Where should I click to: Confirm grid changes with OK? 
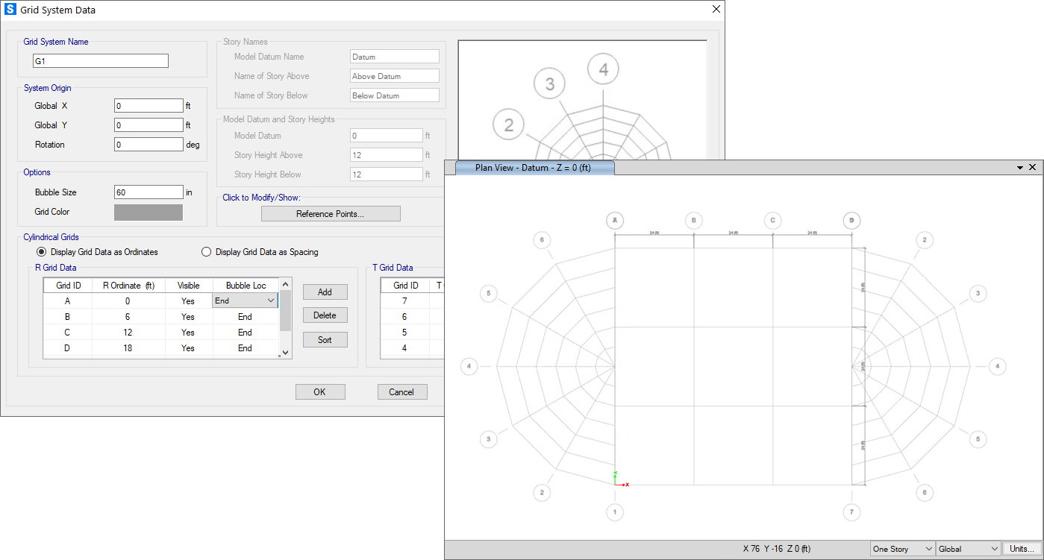[320, 391]
